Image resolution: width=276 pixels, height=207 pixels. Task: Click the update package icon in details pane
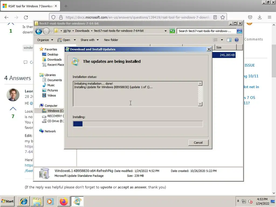click(x=44, y=173)
